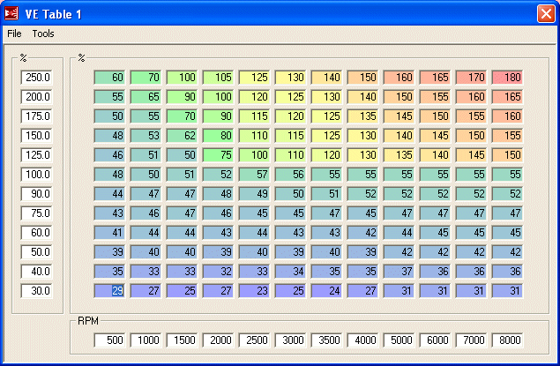Click the VE Table app icon in title bar
The width and height of the screenshot is (560, 366).
click(12, 13)
